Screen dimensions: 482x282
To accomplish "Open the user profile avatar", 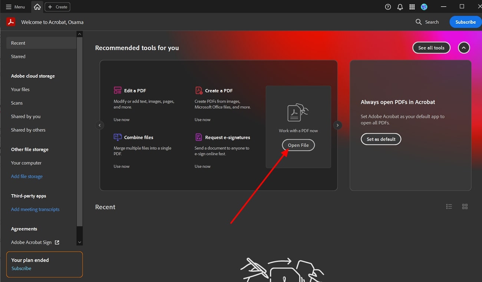I will (424, 7).
